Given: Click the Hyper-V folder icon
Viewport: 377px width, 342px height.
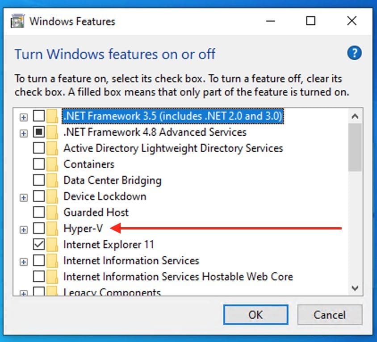Looking at the screenshot, I should (53, 229).
